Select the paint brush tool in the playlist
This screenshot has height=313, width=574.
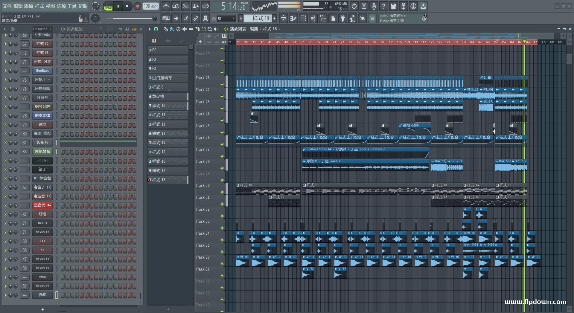(x=172, y=29)
